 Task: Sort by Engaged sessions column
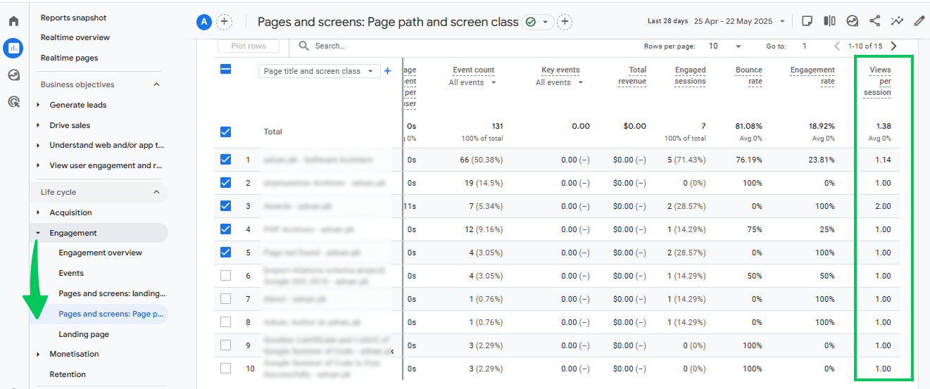click(690, 75)
